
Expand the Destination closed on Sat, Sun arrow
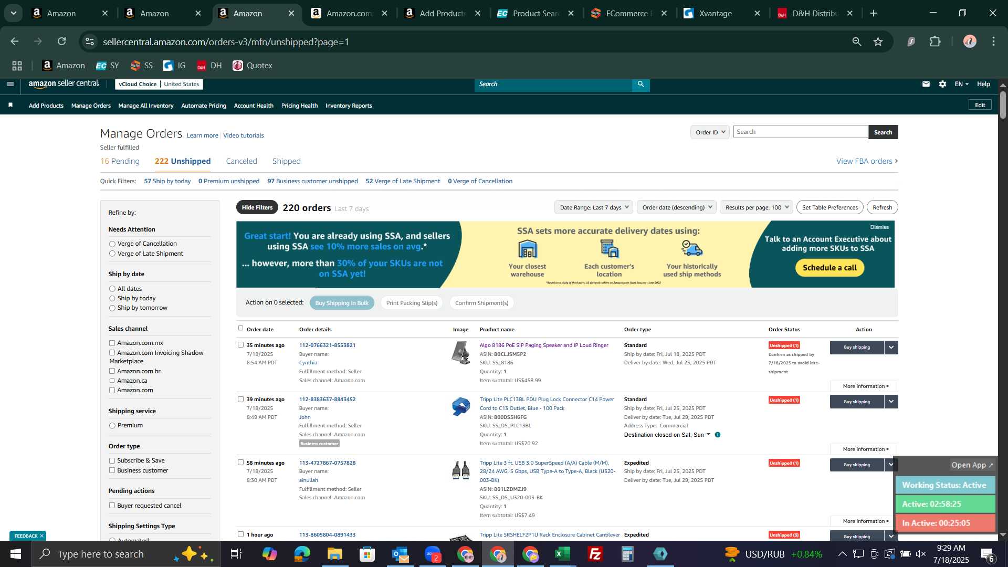708,435
